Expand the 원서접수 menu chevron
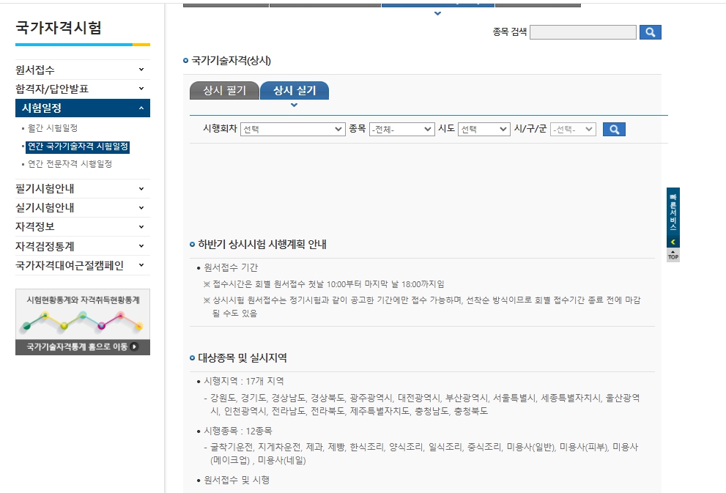The image size is (726, 493). (141, 70)
